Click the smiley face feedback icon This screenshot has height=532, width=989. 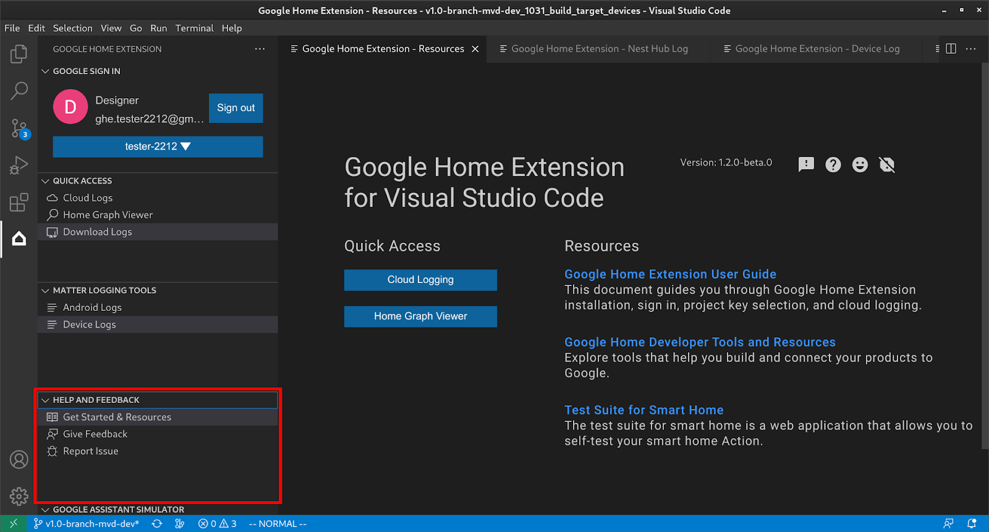tap(860, 164)
